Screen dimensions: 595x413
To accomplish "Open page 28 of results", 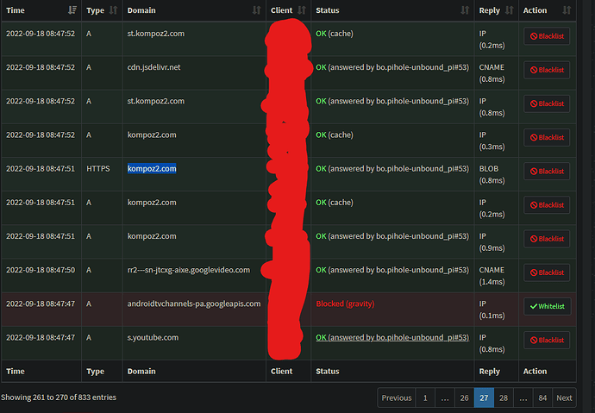I will [x=504, y=398].
